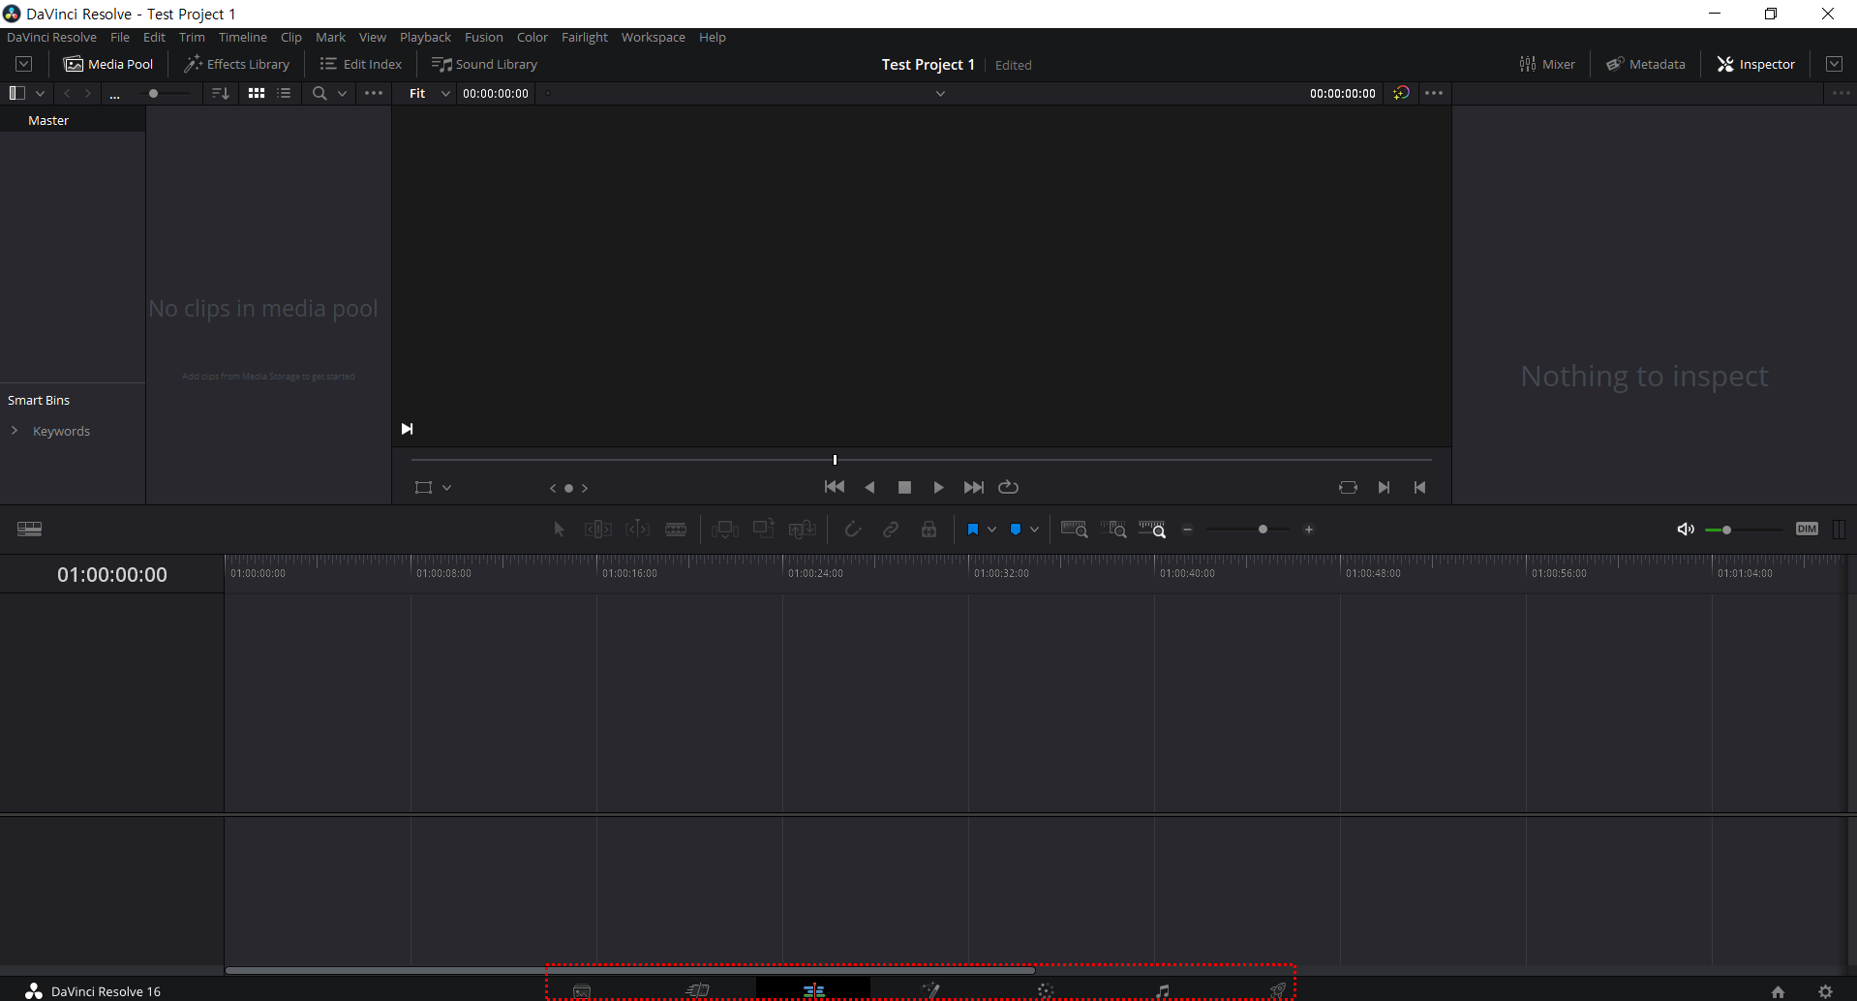Open Playback menu

tap(425, 37)
